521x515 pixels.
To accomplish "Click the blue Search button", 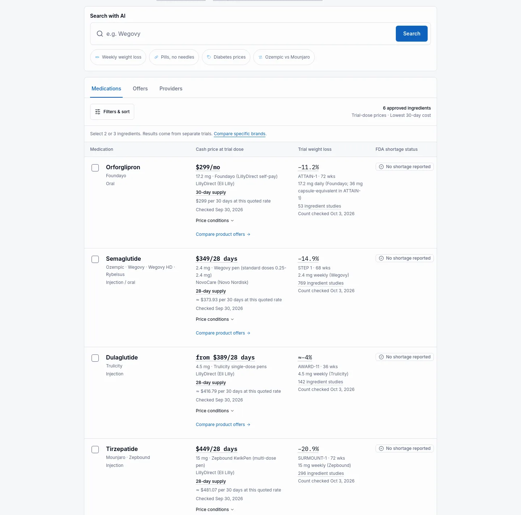I will coord(412,34).
